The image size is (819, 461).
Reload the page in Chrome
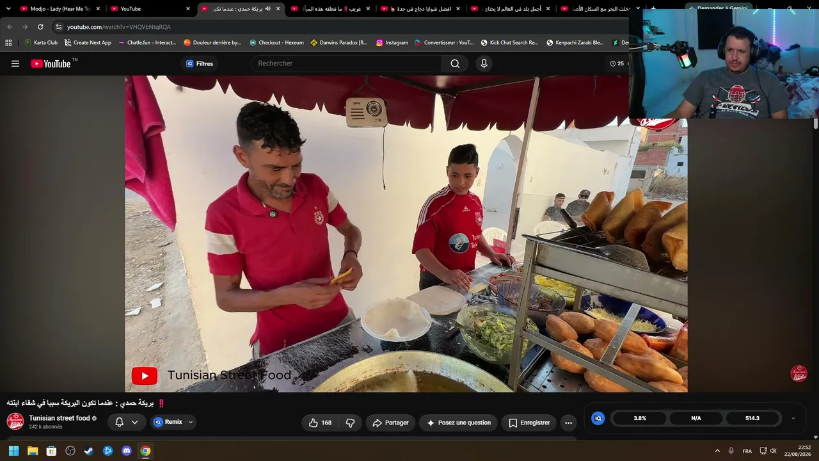tap(40, 27)
